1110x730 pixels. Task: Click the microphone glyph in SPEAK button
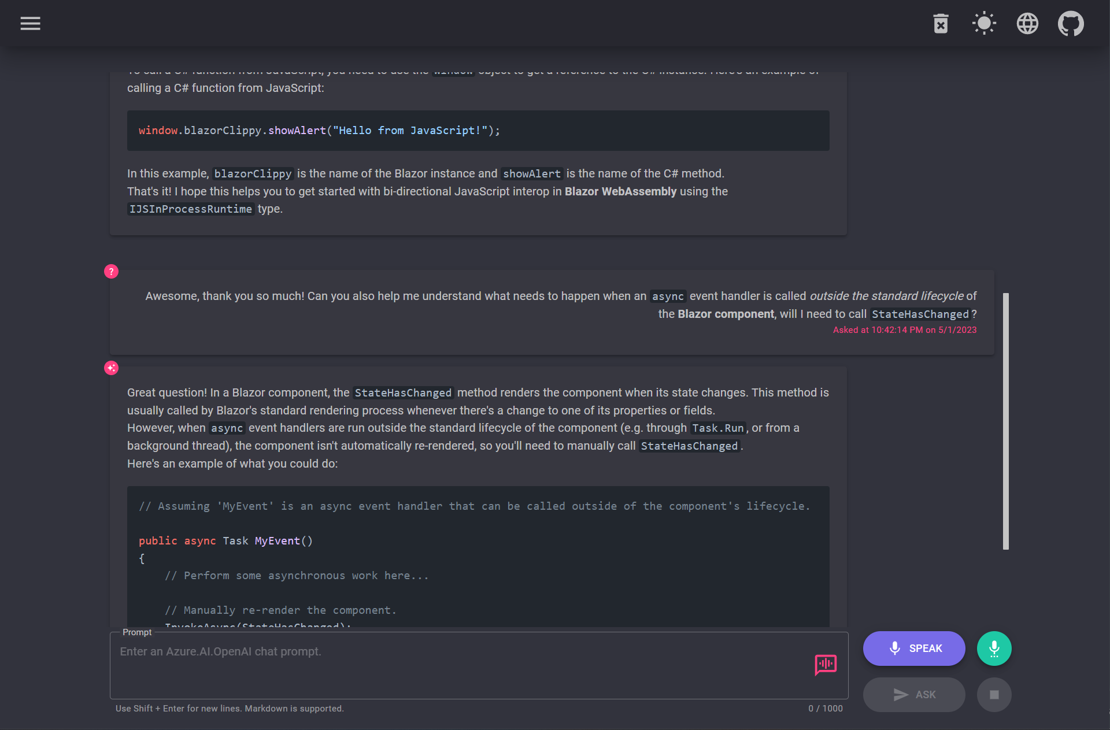pyautogui.click(x=895, y=649)
